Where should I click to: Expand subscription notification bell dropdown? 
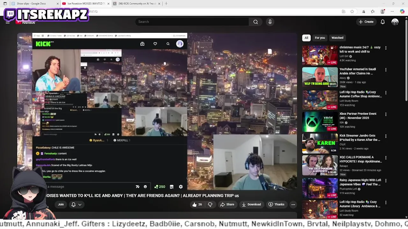coord(76,205)
